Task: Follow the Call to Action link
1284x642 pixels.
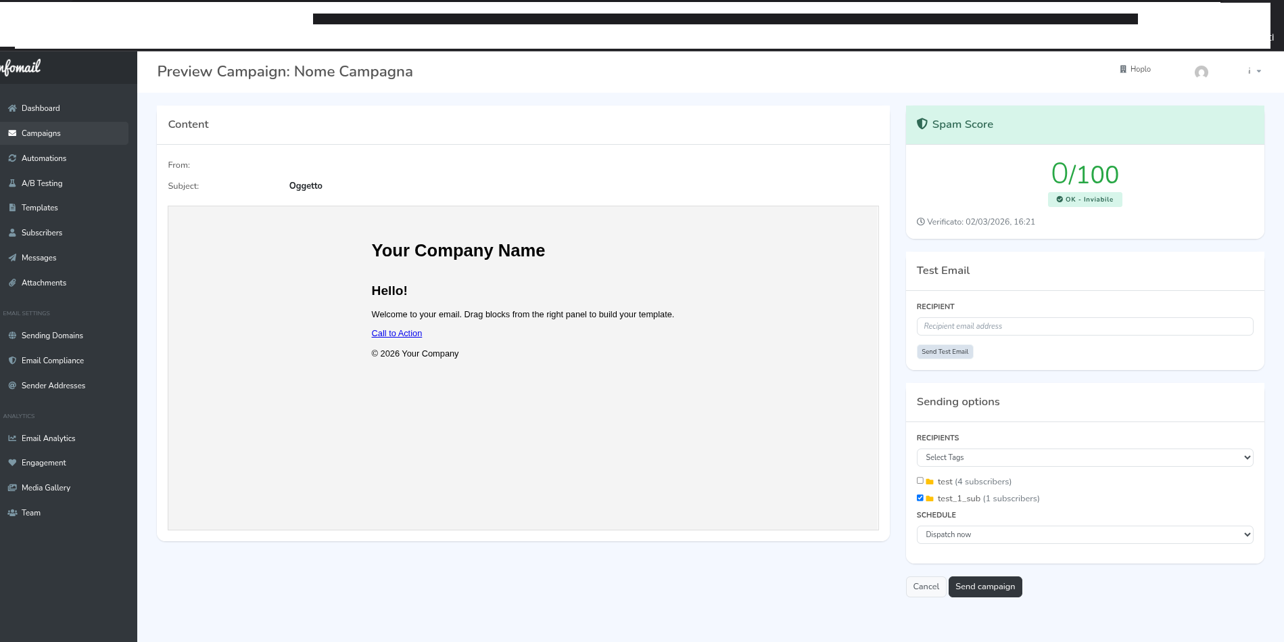Action: [396, 334]
